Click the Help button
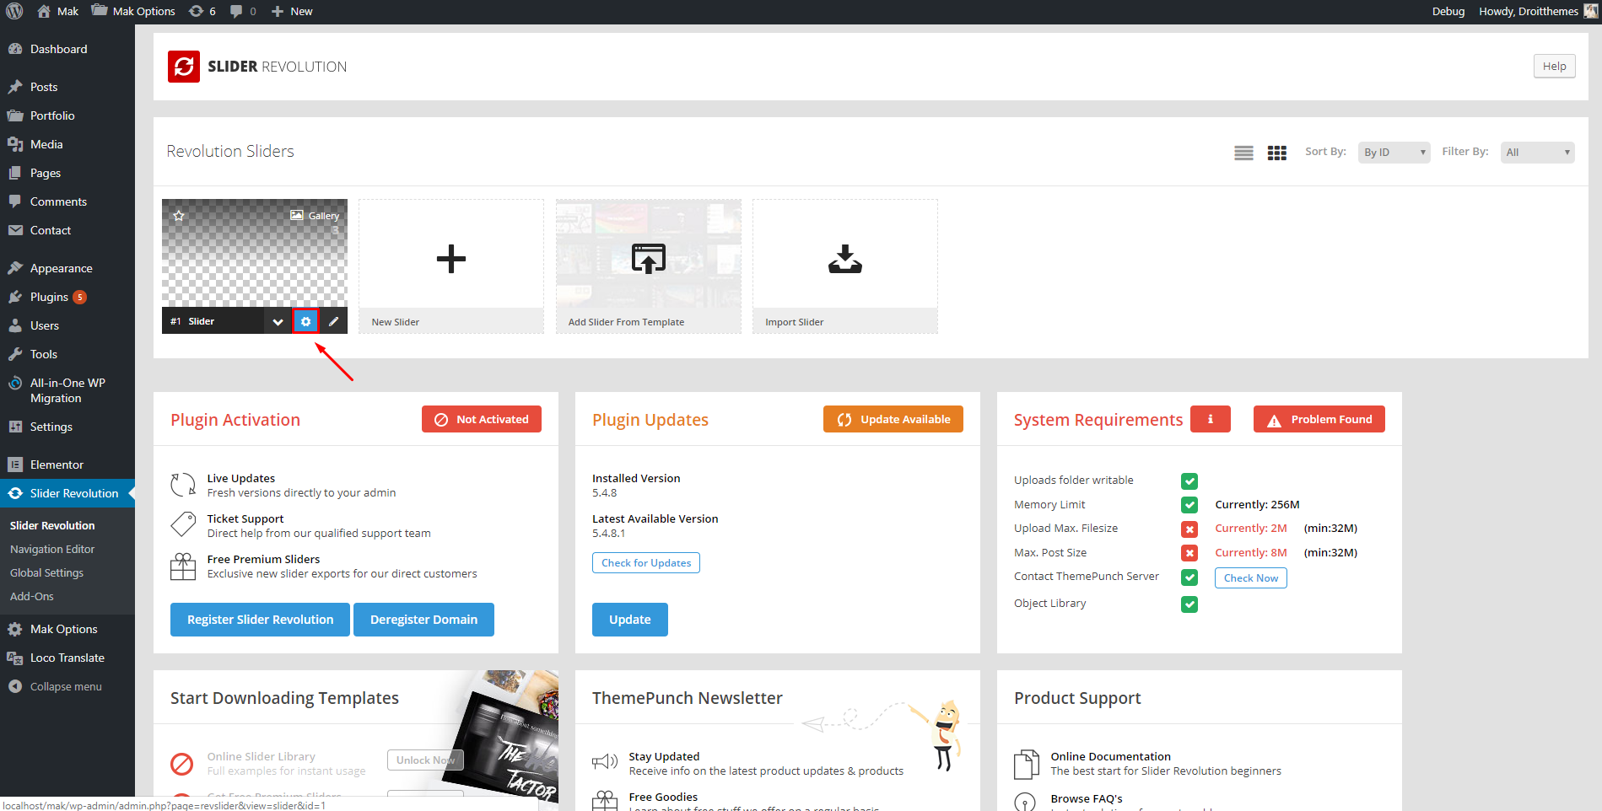Viewport: 1602px width, 811px height. [x=1555, y=67]
